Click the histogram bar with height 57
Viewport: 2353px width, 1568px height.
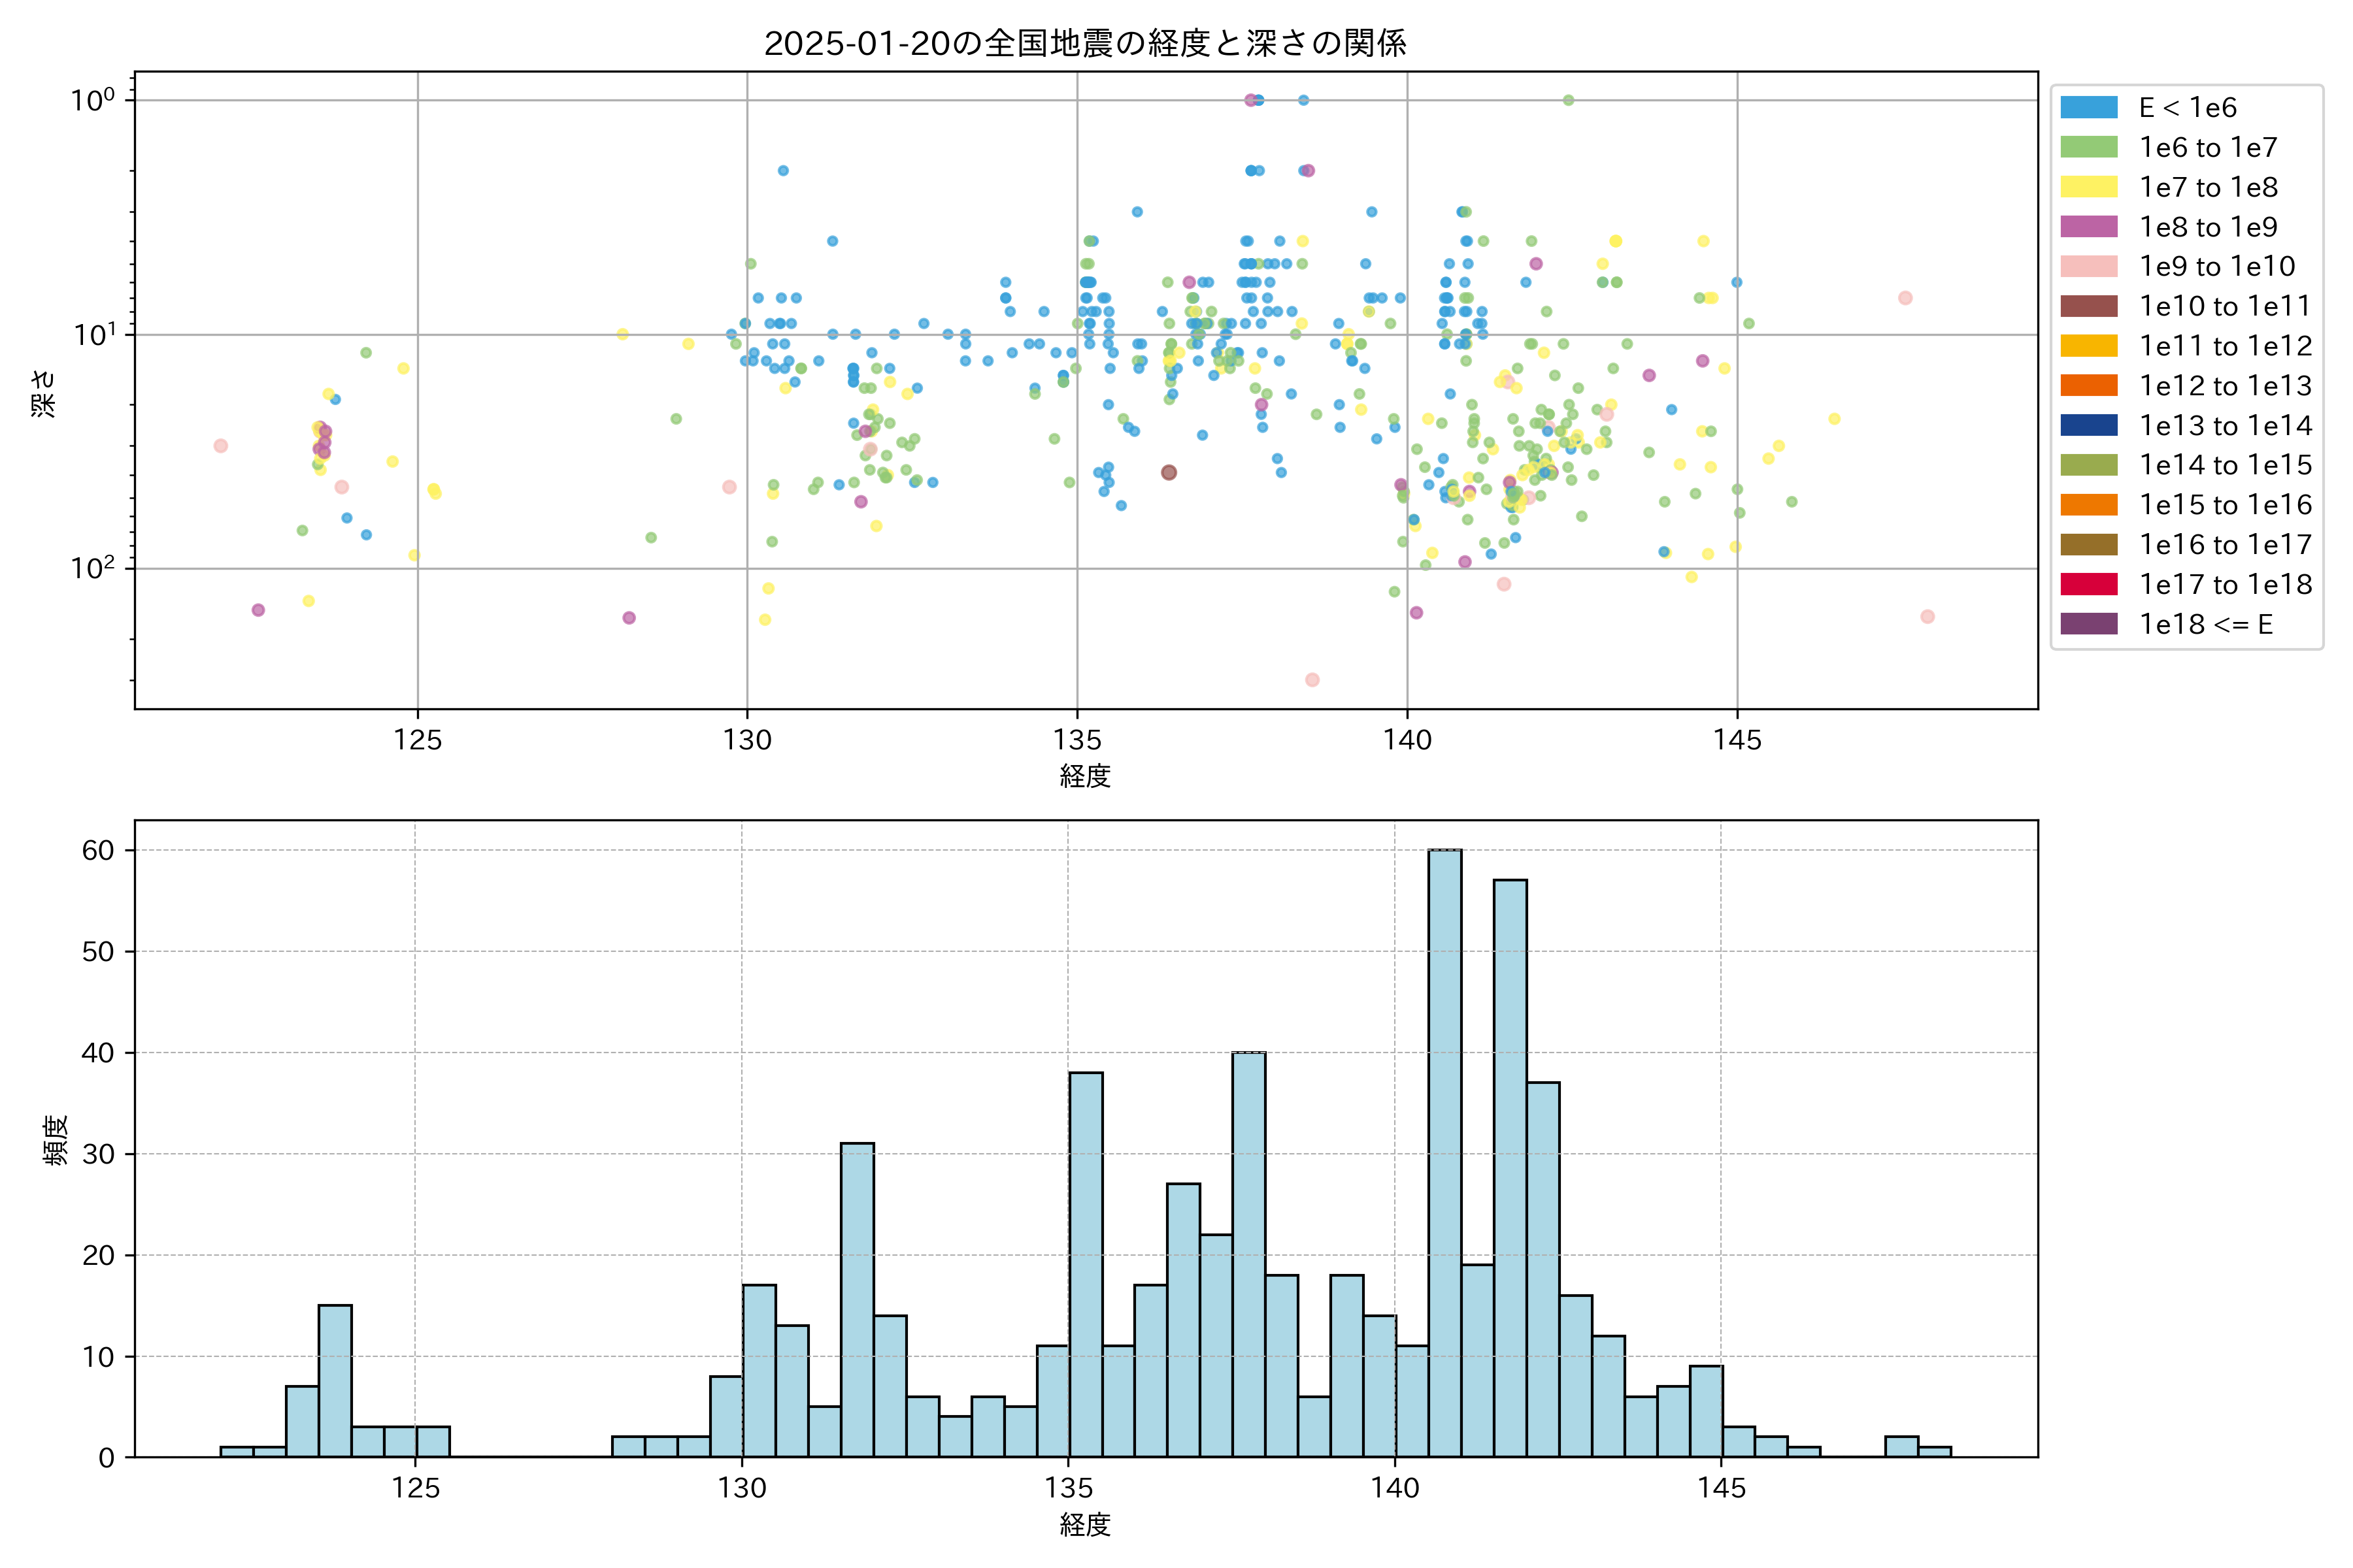1510,1170
